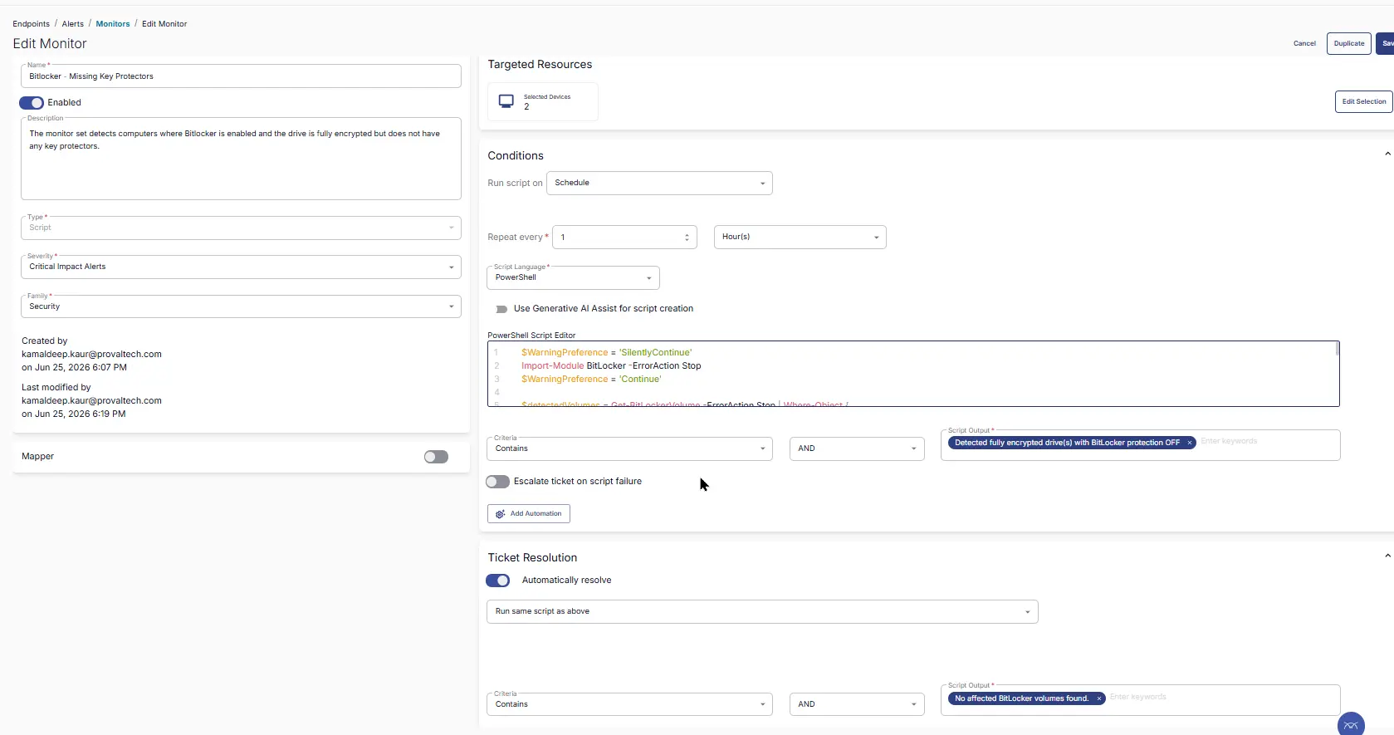Disable the Enabled monitor toggle
The height and width of the screenshot is (735, 1394).
coord(32,103)
